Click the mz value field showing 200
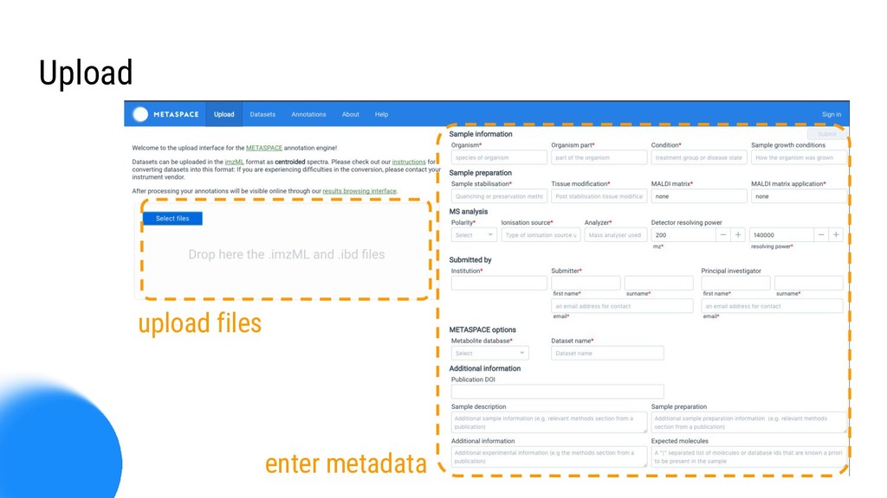 pos(683,235)
